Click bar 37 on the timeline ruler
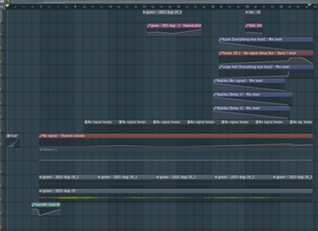 pyautogui.click(x=315, y=6)
